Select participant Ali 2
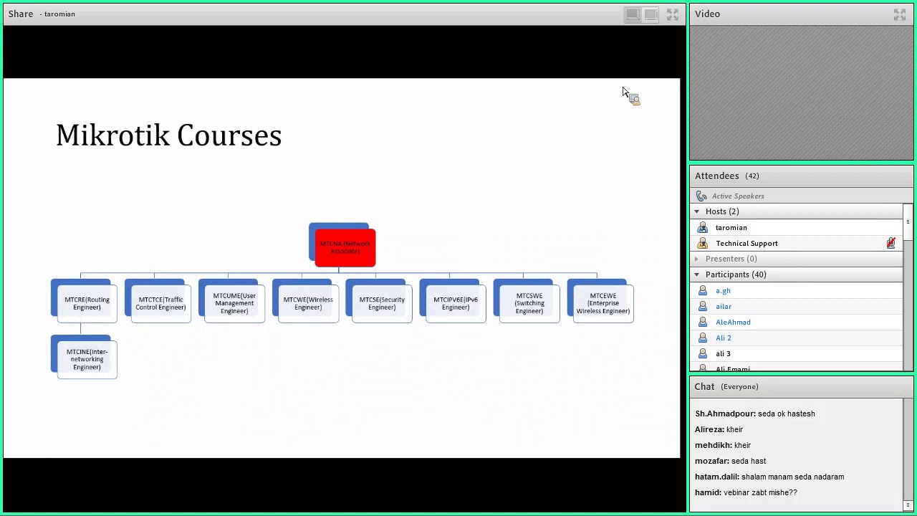 click(796, 338)
